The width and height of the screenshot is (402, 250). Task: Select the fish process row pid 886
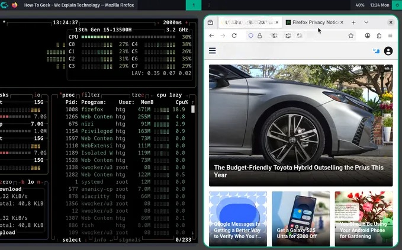point(125,225)
